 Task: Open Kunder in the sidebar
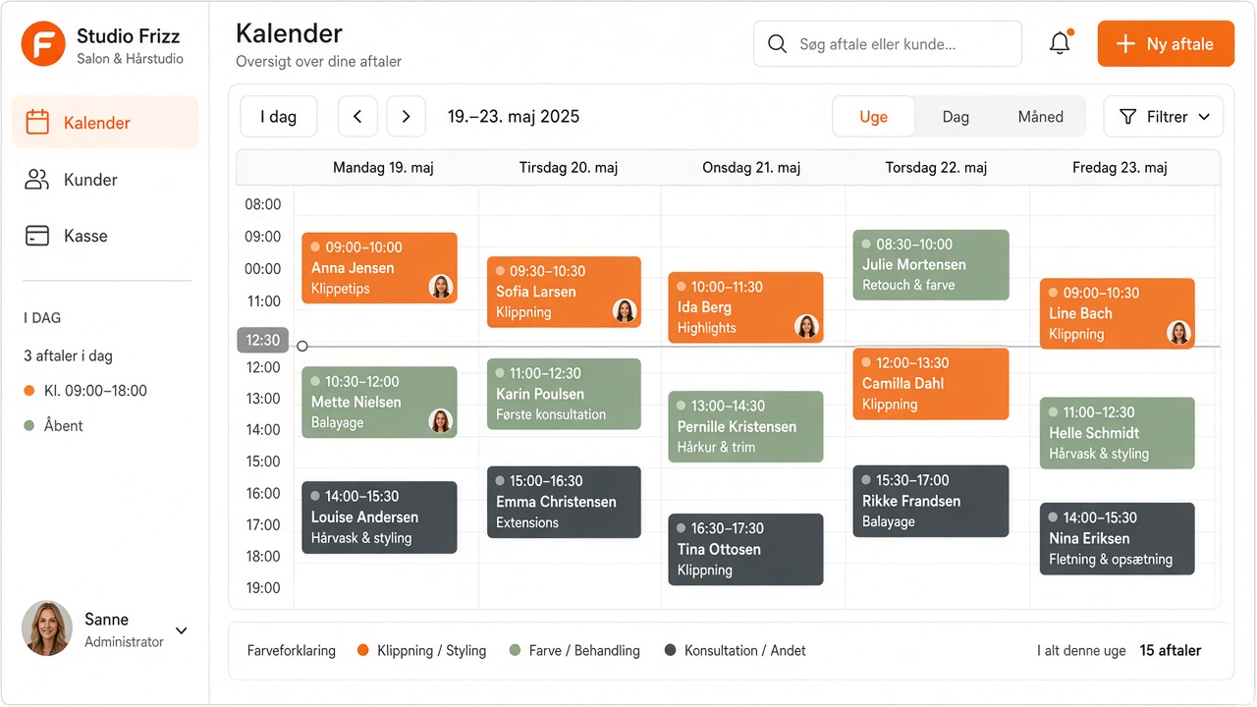point(105,180)
